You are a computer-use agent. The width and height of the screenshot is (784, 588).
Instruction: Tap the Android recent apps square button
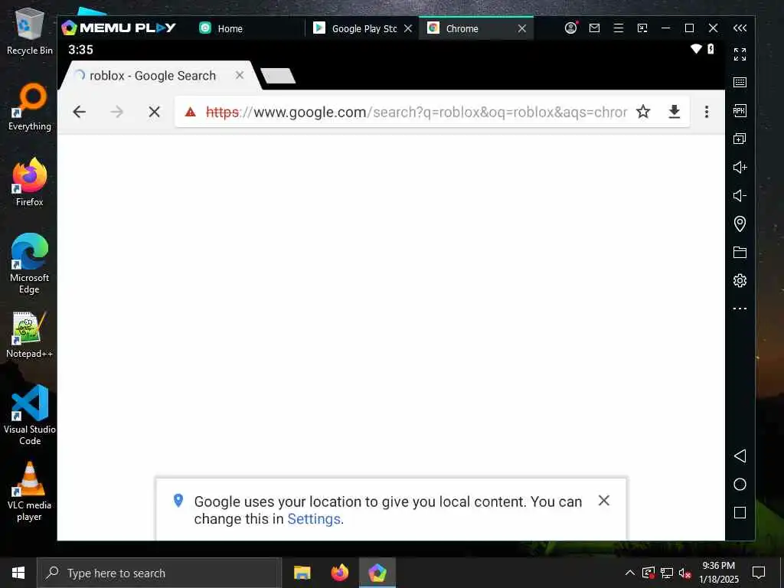[x=740, y=512]
